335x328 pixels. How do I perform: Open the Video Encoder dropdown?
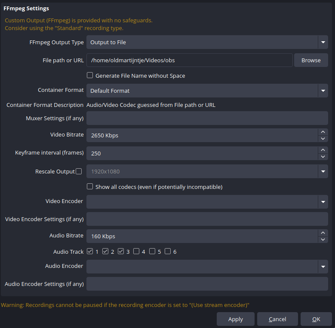323,201
